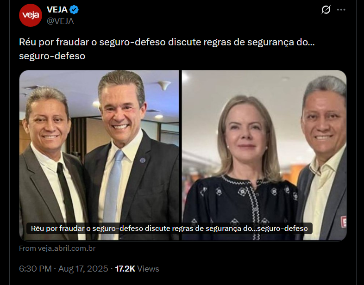The image size is (364, 285).
Task: Open the @VEJA handle link
Action: click(x=60, y=21)
